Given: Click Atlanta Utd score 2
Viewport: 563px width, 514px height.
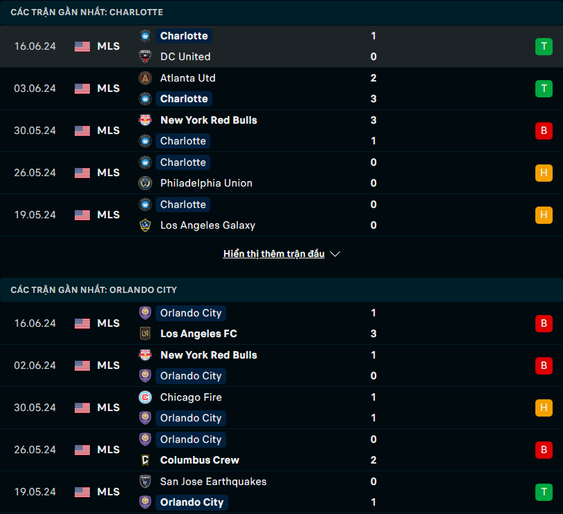Looking at the screenshot, I should click(373, 78).
